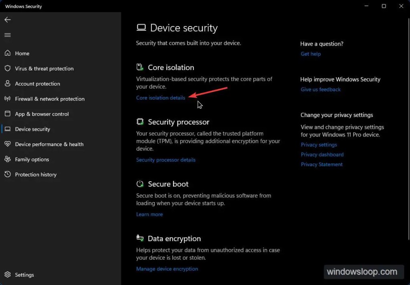Open Security processor details
410x285 pixels.
pyautogui.click(x=166, y=160)
